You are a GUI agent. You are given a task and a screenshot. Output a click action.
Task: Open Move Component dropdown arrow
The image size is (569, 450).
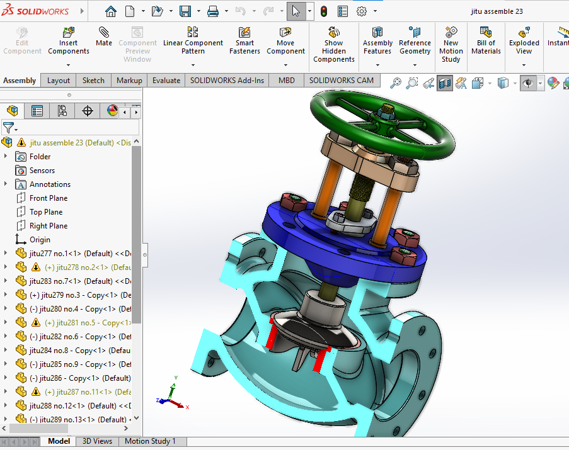click(x=285, y=65)
